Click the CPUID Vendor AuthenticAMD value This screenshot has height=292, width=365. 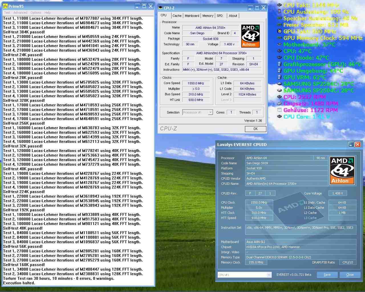pyautogui.click(x=287, y=179)
